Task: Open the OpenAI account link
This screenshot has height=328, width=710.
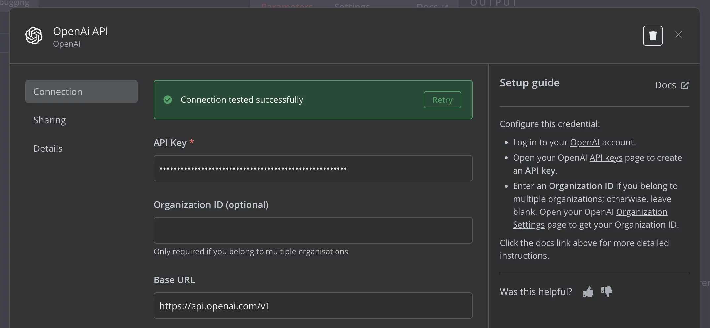Action: click(x=585, y=142)
